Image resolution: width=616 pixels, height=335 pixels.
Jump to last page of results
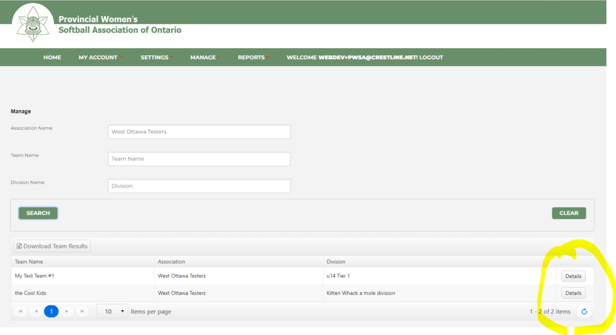tap(82, 312)
